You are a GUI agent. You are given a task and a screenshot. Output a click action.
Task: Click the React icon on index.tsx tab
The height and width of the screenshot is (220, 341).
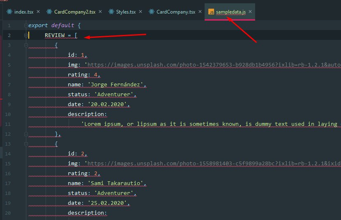click(x=9, y=12)
